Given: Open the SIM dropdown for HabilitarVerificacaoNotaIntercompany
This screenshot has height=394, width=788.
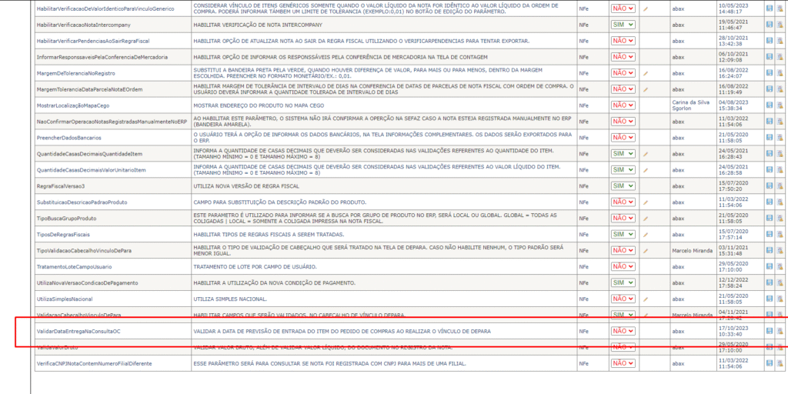Looking at the screenshot, I should pyautogui.click(x=623, y=25).
